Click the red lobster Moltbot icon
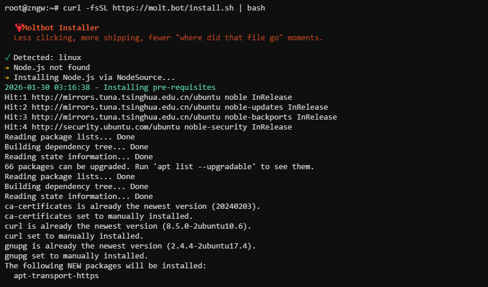This screenshot has height=287, width=488. [19, 28]
